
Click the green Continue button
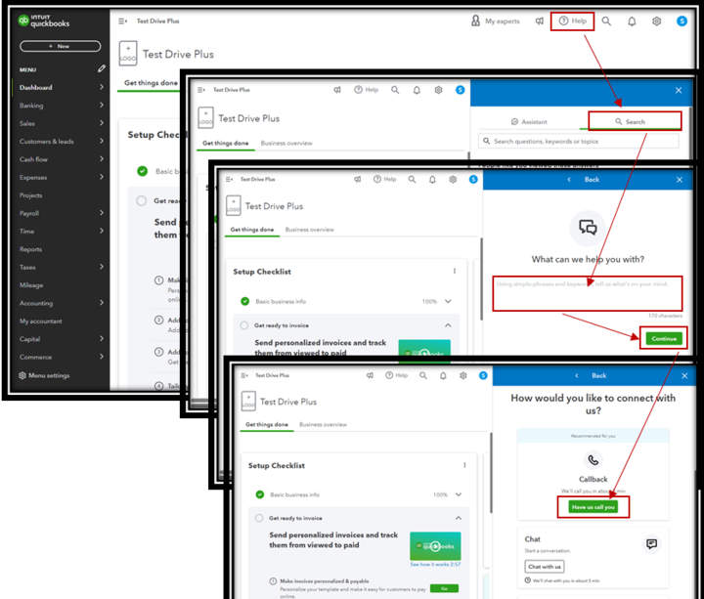click(x=664, y=339)
